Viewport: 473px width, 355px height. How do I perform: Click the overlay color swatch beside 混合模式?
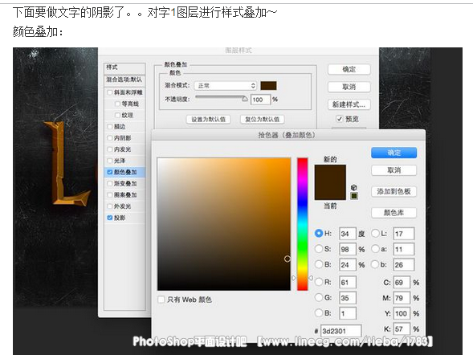point(268,86)
